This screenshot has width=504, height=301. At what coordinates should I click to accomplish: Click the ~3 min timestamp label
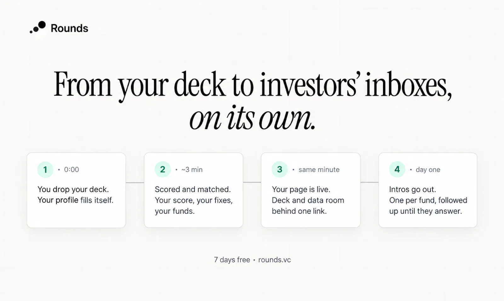point(192,170)
